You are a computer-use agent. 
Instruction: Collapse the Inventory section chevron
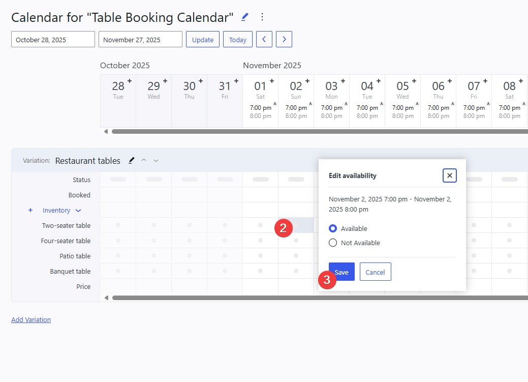coord(77,210)
